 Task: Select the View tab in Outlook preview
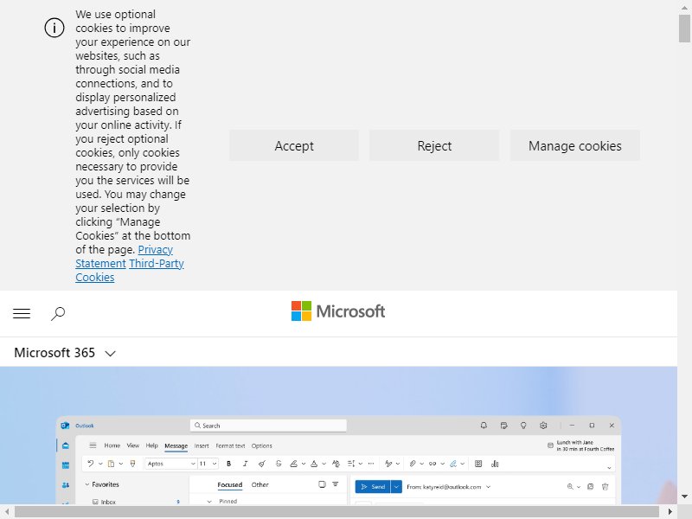133,445
